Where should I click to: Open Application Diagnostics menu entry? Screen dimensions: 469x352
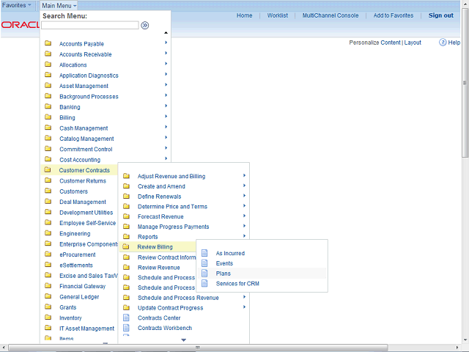click(89, 76)
